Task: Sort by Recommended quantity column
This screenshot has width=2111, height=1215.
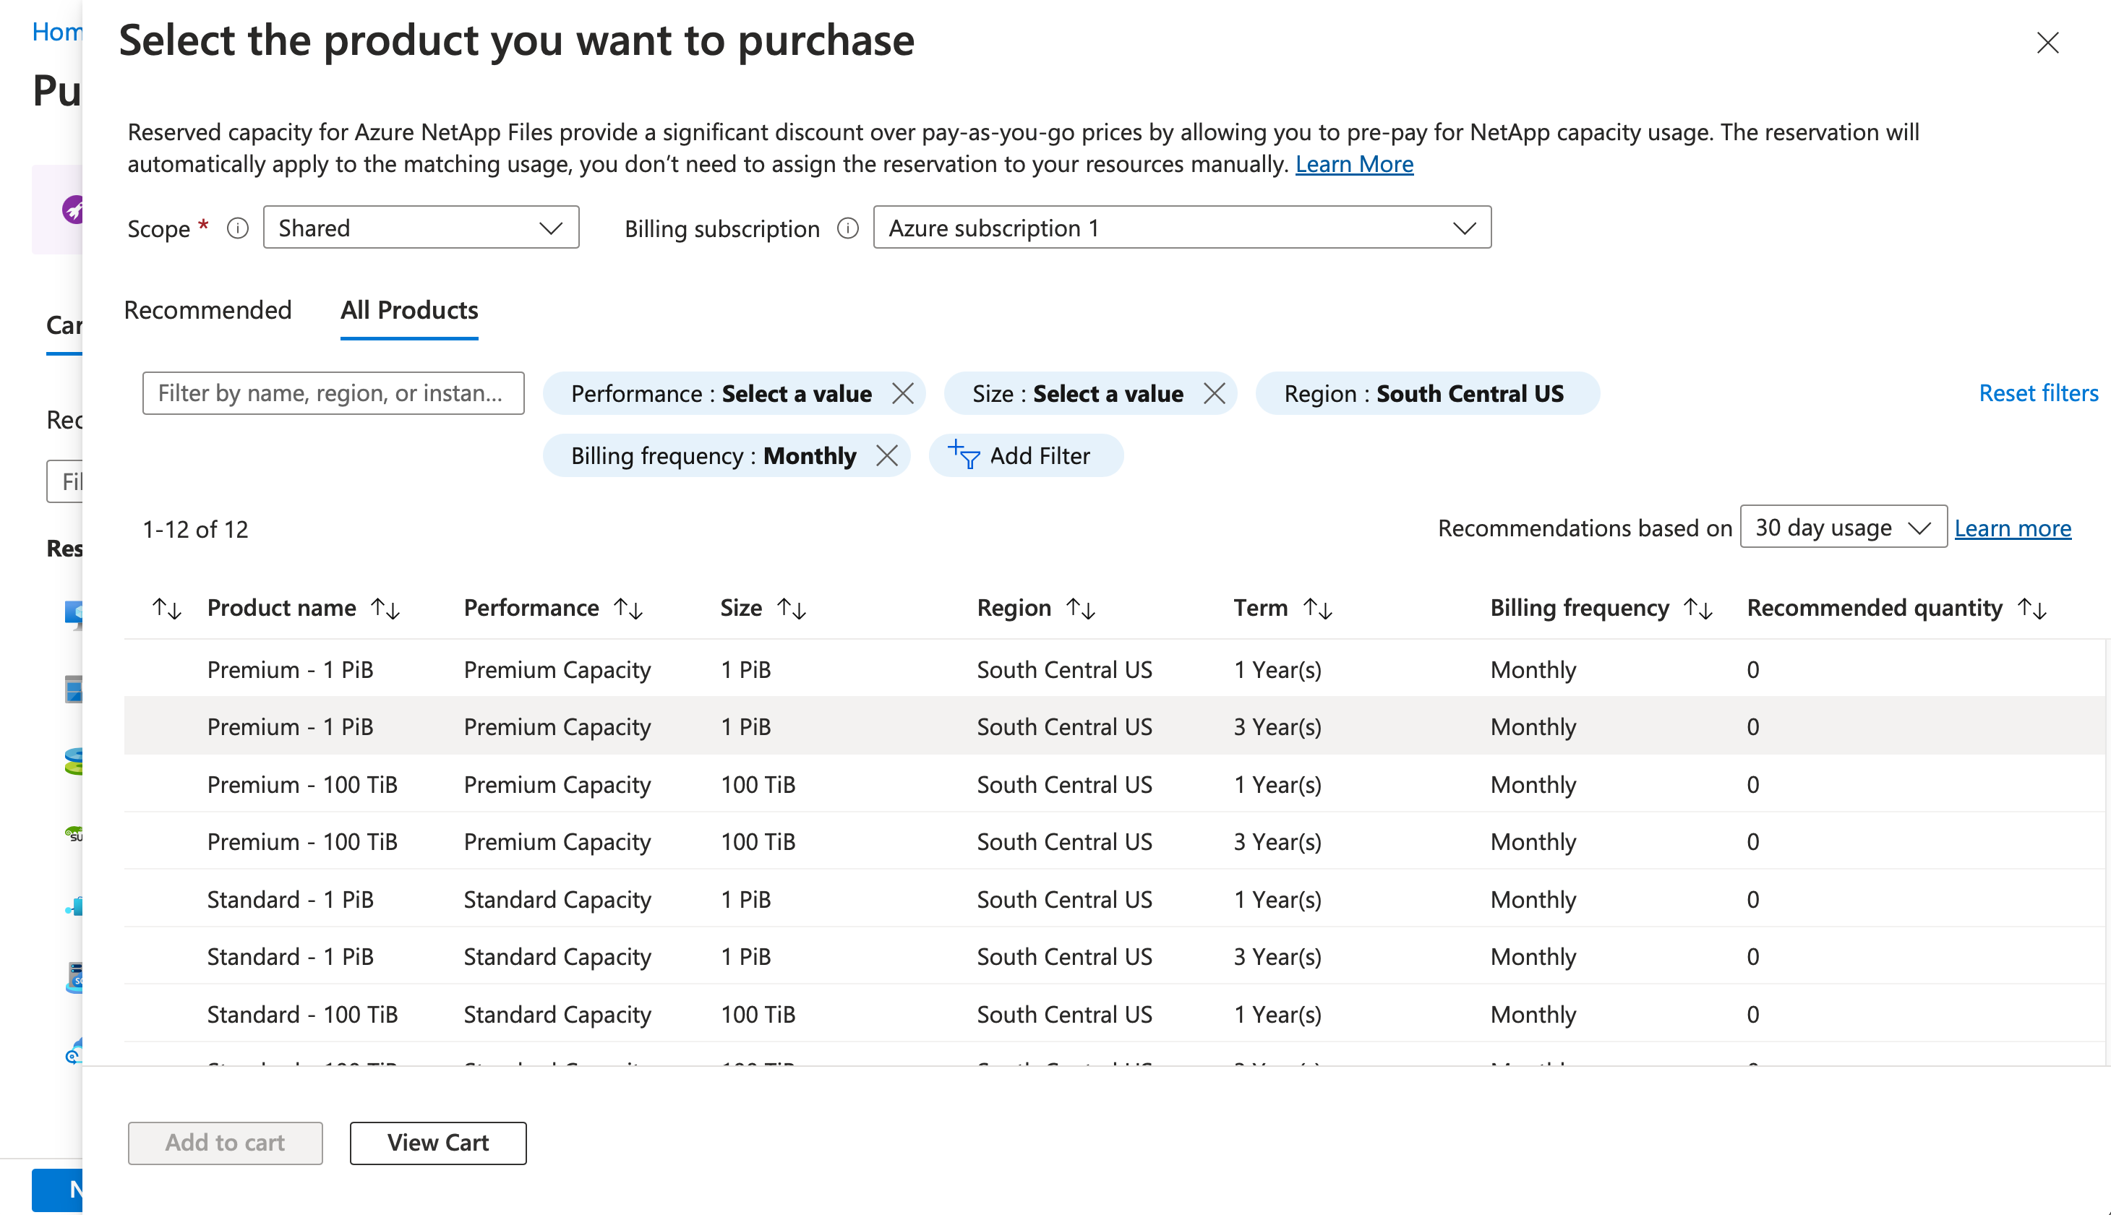Action: (x=2031, y=609)
